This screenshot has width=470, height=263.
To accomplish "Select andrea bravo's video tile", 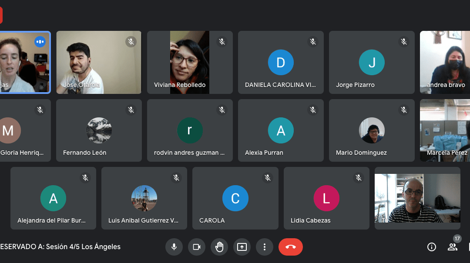I will (x=445, y=62).
